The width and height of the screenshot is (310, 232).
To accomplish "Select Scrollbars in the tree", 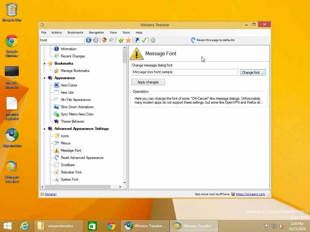I will point(68,165).
